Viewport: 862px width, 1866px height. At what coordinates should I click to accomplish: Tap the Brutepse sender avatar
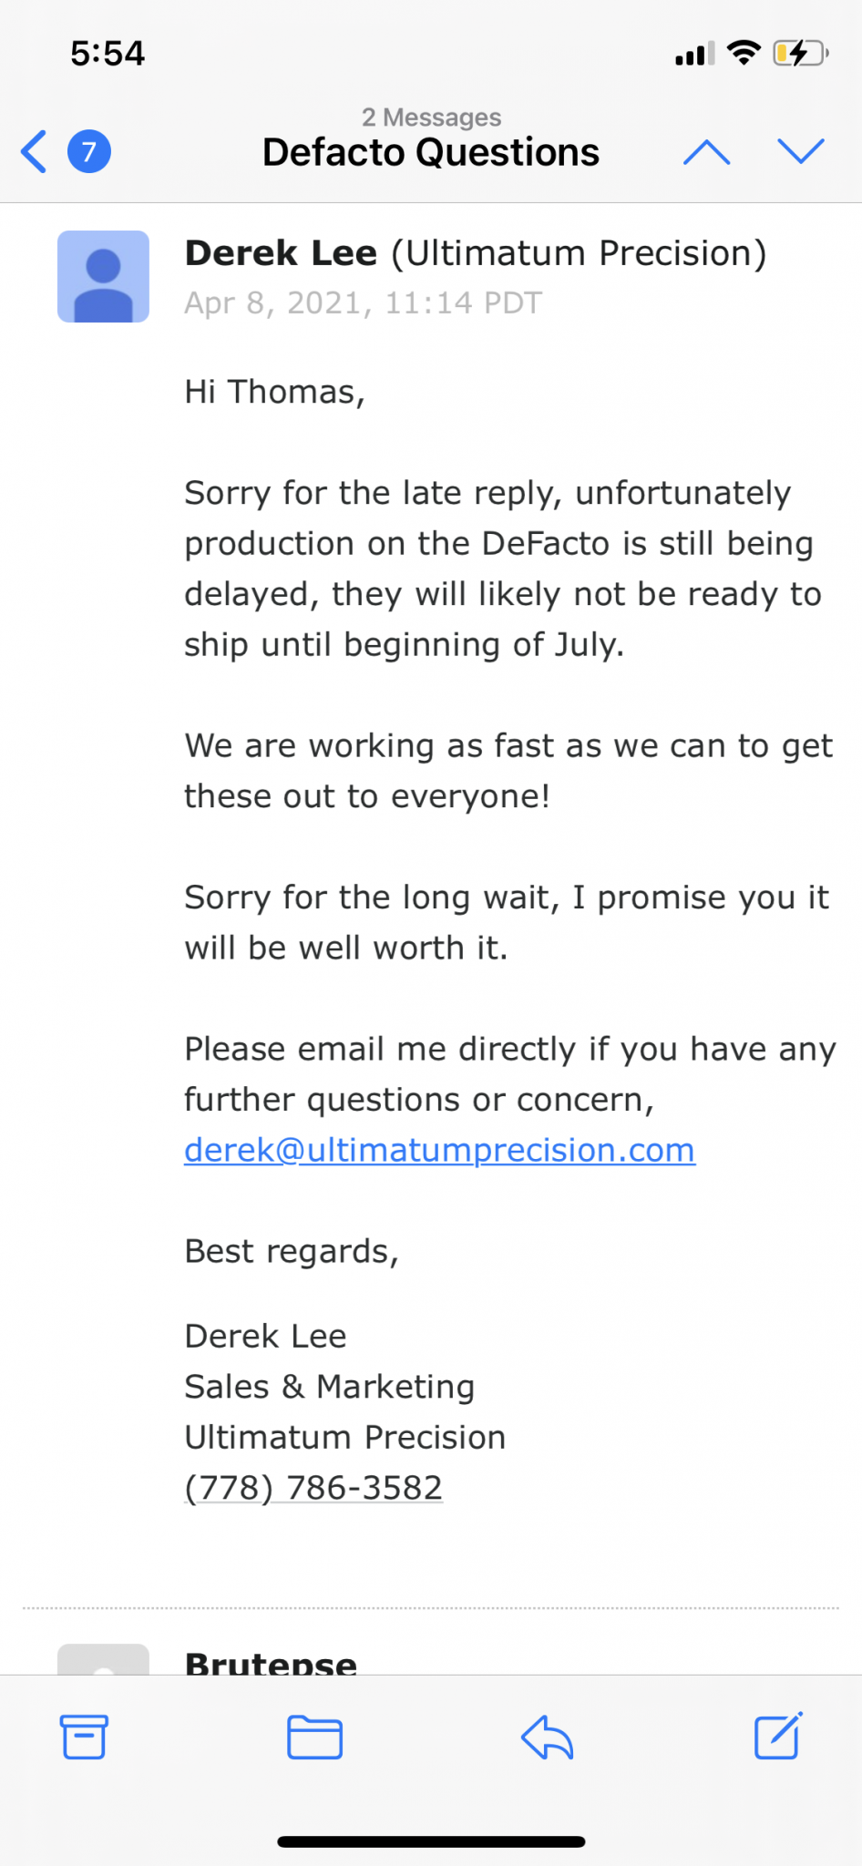click(x=103, y=1660)
